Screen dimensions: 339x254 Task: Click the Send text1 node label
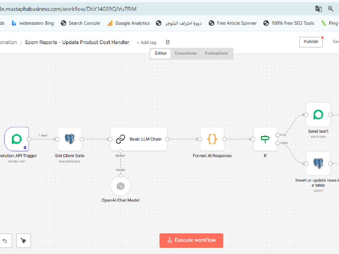click(318, 131)
